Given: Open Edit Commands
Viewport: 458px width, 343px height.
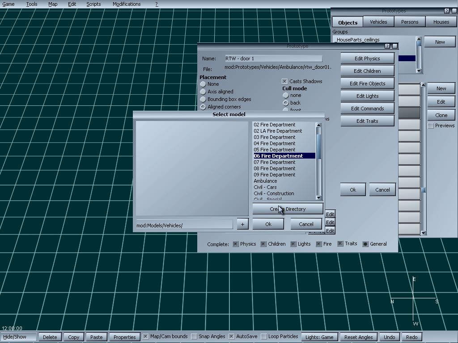Looking at the screenshot, I should coord(367,109).
